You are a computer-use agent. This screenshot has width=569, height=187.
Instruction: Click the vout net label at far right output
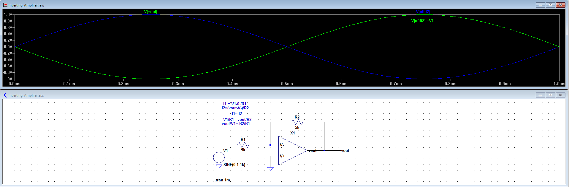point(345,150)
